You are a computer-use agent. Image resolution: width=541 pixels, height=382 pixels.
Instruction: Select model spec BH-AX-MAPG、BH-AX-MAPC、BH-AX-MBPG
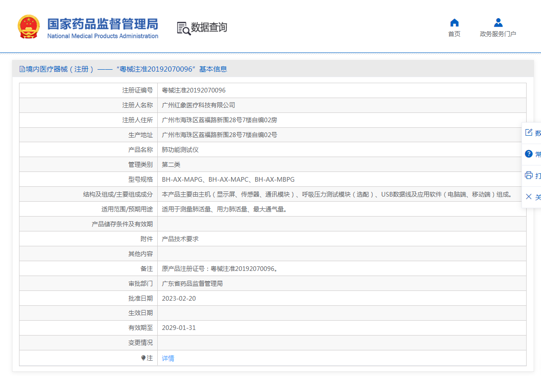pos(228,179)
